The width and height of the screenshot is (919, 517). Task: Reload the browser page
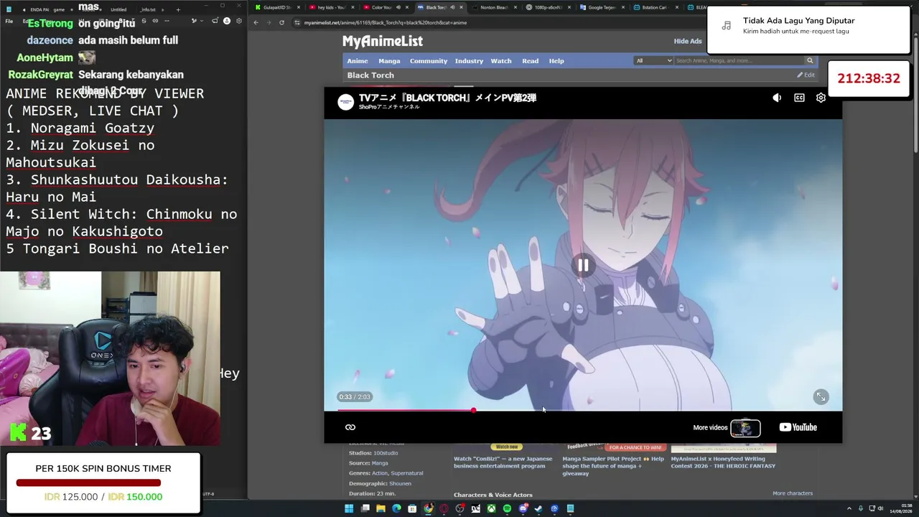281,23
